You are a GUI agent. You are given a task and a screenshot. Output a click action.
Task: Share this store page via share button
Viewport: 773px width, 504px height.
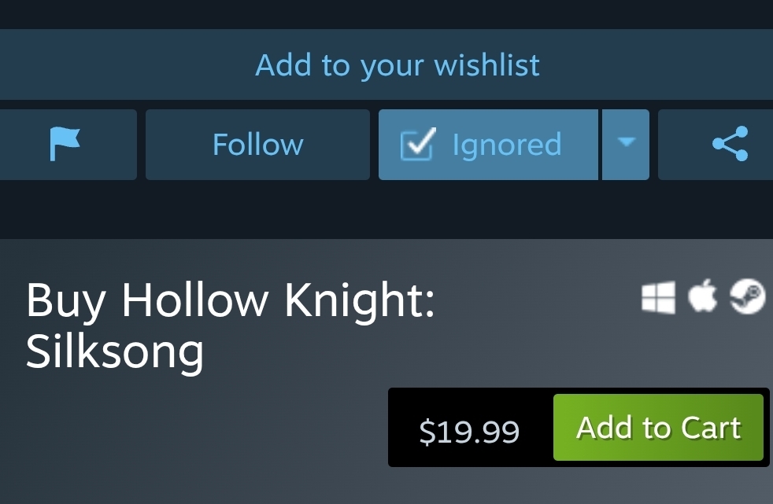click(716, 145)
